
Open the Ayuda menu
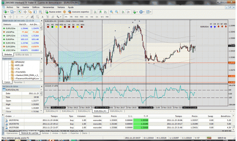coord(71,7)
